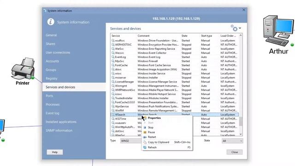Viewport: 295px width, 166px height.
Task: Click the Refresh icon in context menu
Action: pos(145,148)
